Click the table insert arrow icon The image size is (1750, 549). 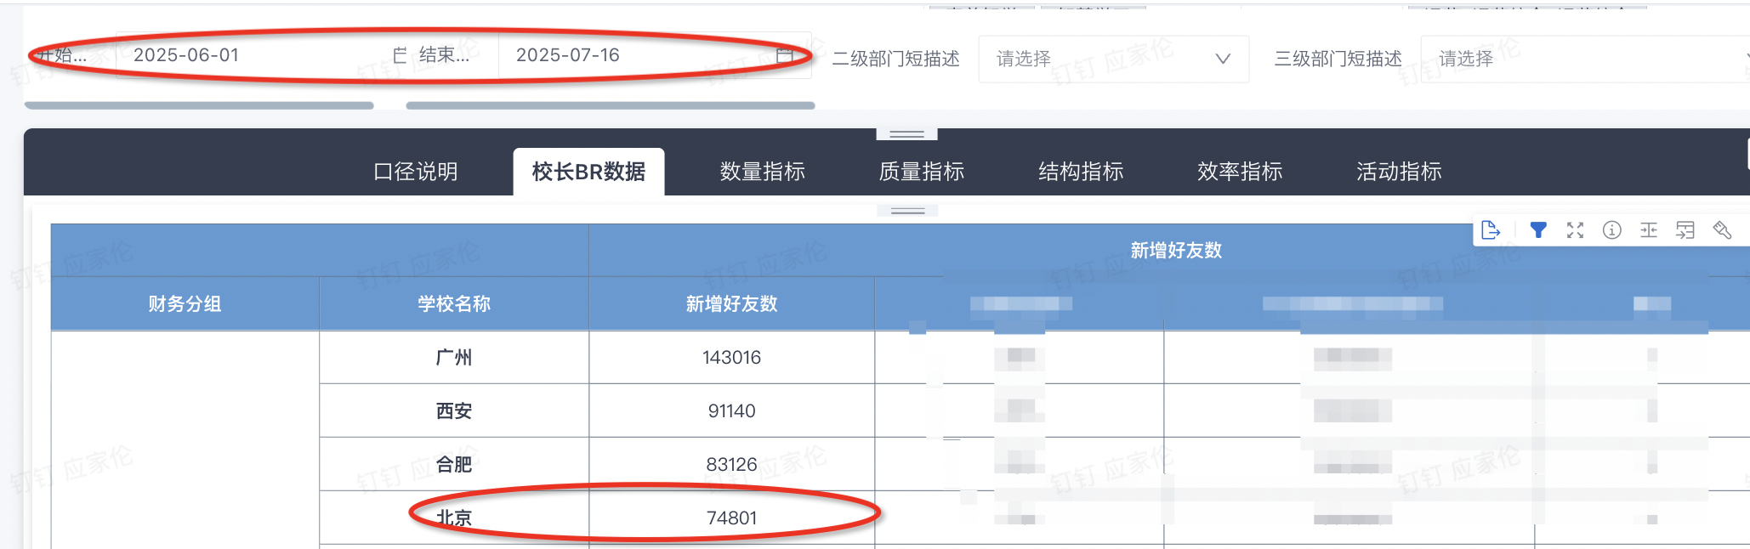[x=1685, y=230]
